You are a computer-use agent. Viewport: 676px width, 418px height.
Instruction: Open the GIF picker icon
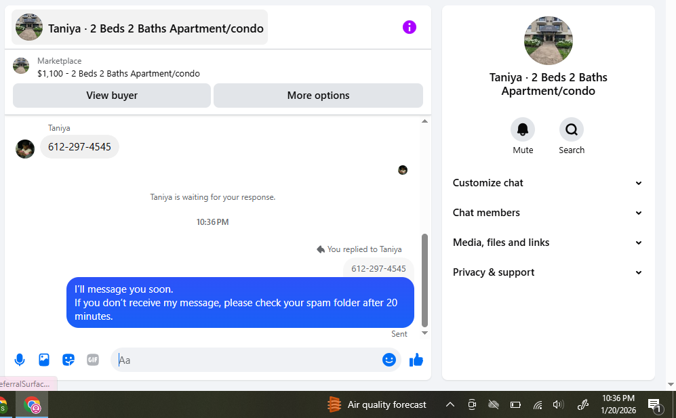(x=93, y=359)
